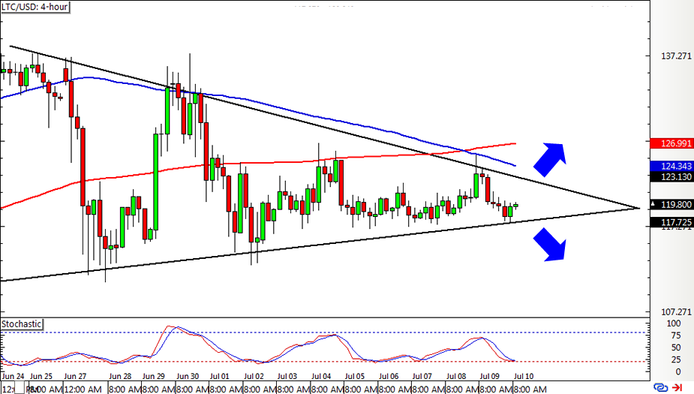Click the Jul 08 date label

456,376
